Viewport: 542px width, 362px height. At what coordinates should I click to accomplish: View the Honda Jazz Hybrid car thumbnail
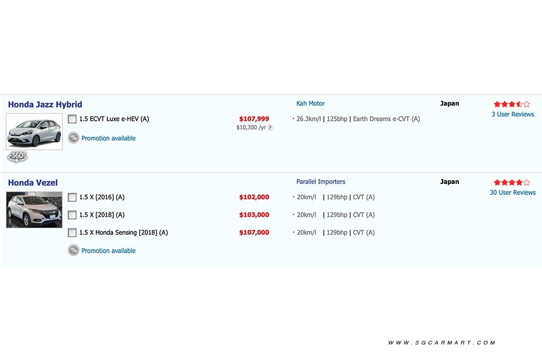point(34,131)
